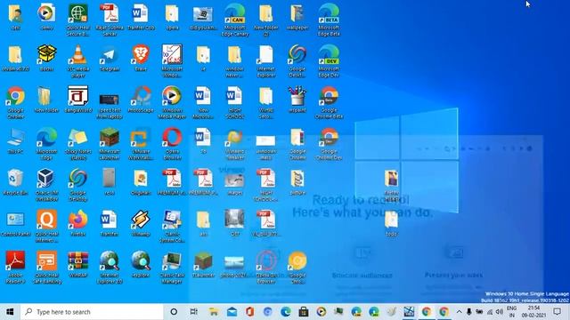
Task: Switch input language via ENG IN indicator
Action: (511, 312)
